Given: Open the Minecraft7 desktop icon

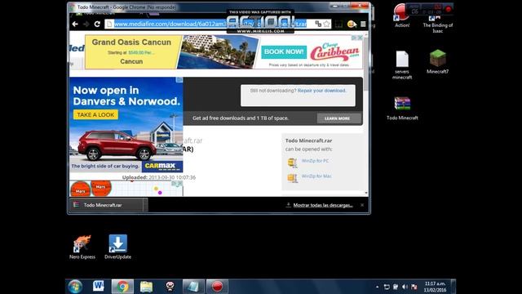Looking at the screenshot, I should tap(437, 62).
